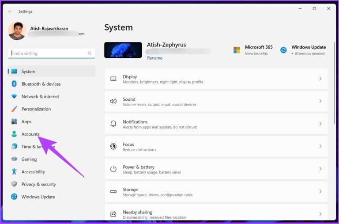Viewport: 339px width, 224px height.
Task: Click the Windows Update sync icon at top
Action: (x=283, y=50)
